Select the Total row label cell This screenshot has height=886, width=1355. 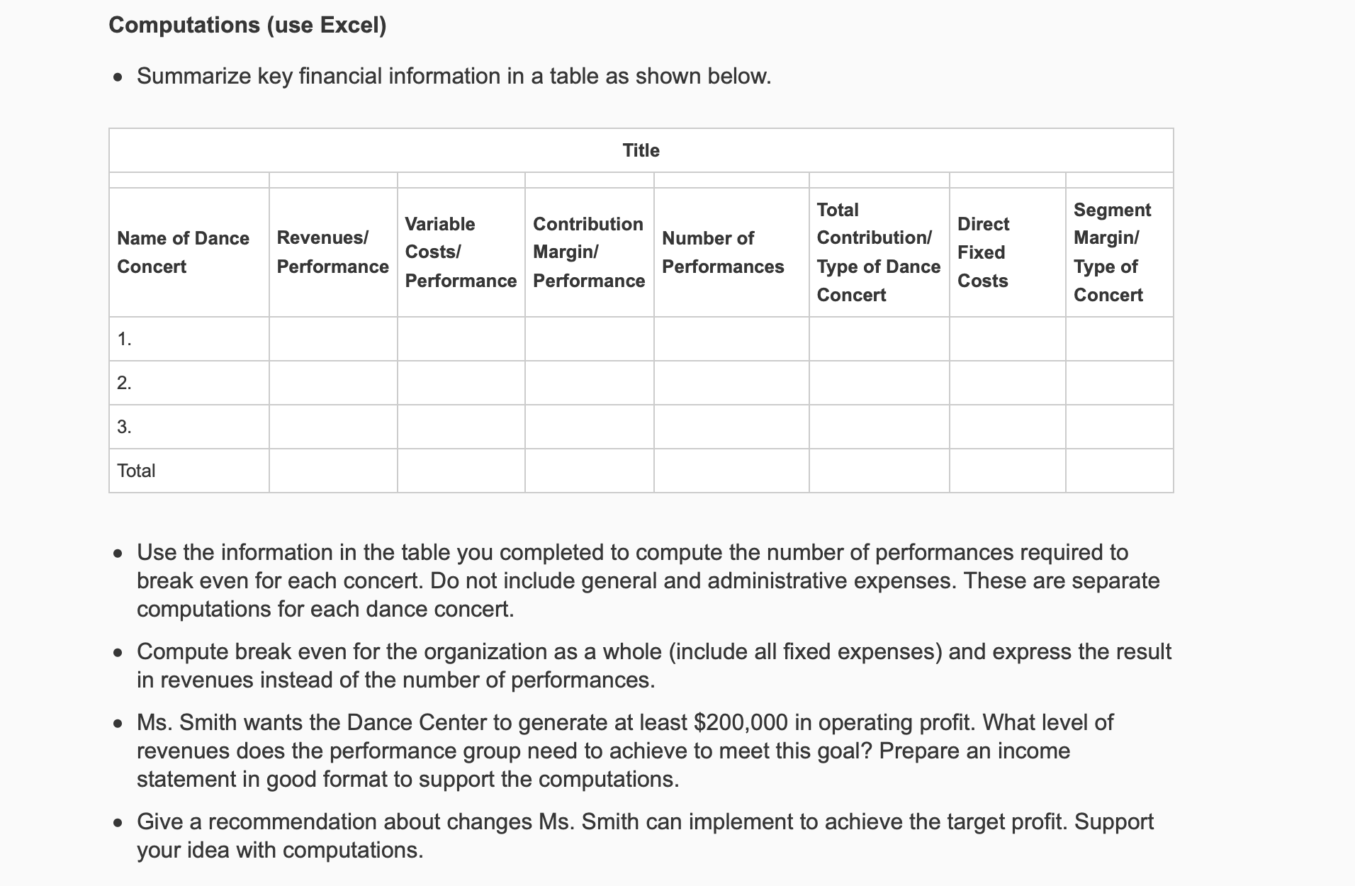click(x=189, y=471)
